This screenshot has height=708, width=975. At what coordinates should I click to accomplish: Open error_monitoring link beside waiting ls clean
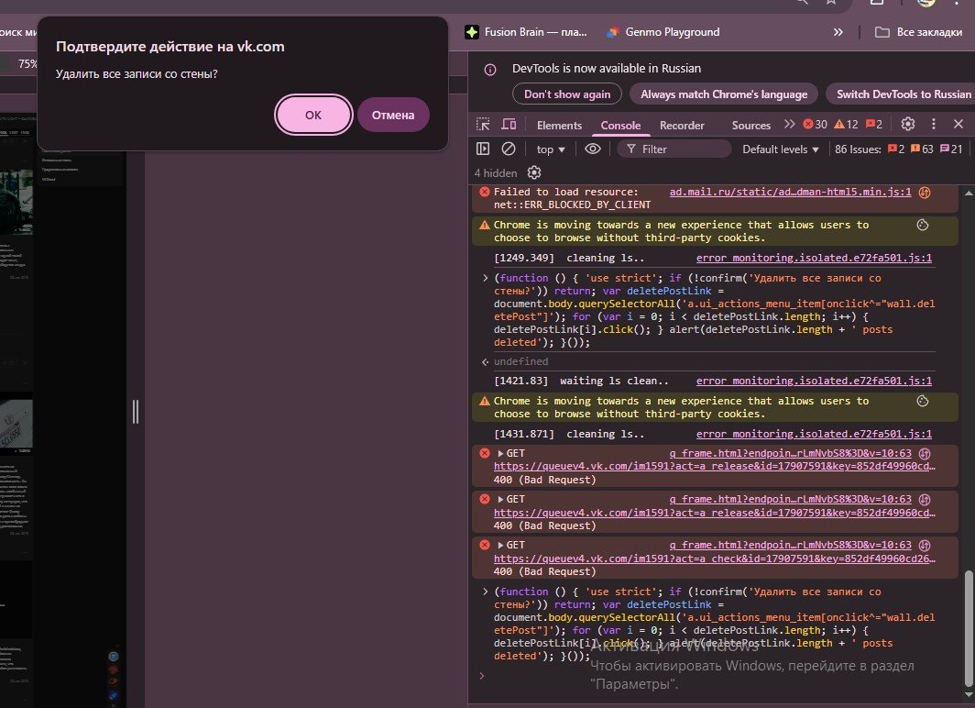click(814, 381)
